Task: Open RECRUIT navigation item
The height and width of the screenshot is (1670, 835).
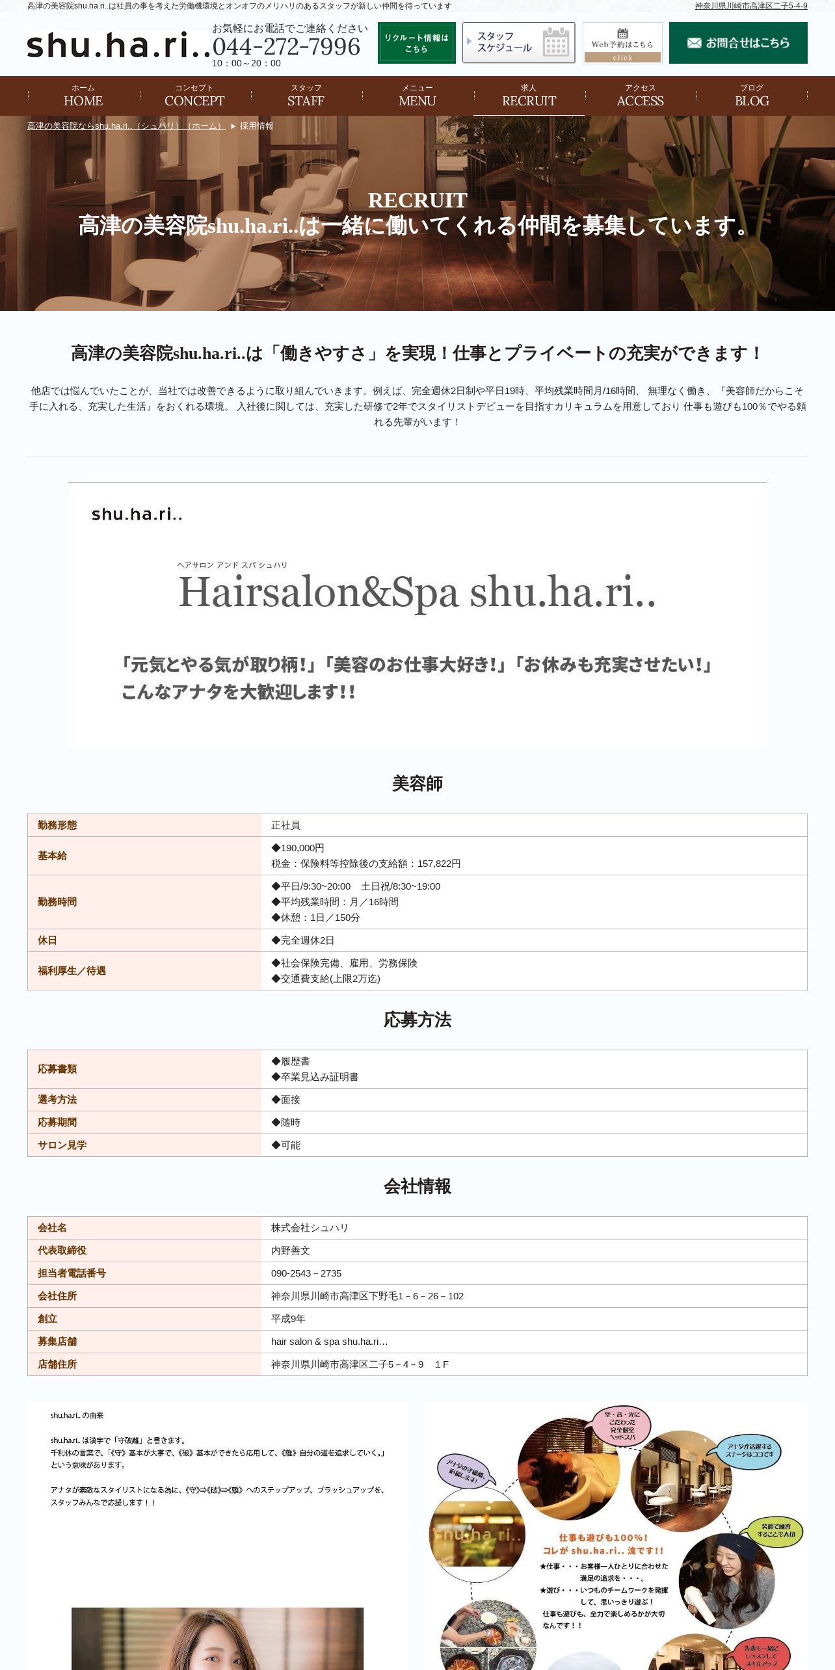Action: (x=529, y=96)
